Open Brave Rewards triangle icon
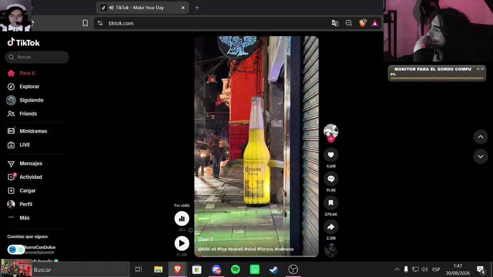493x277 pixels. click(375, 23)
